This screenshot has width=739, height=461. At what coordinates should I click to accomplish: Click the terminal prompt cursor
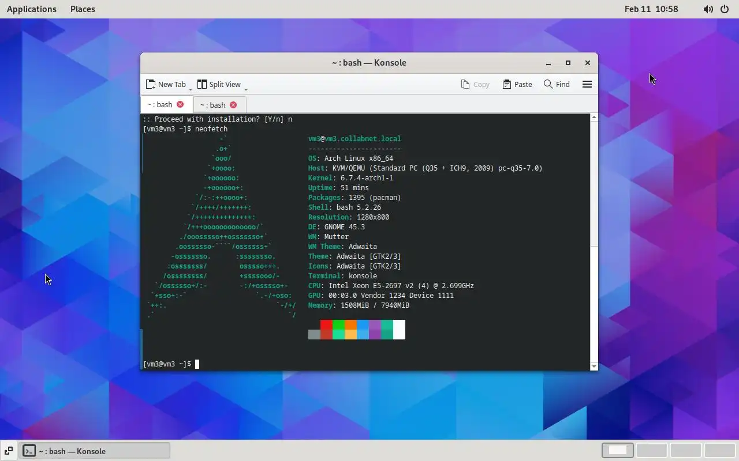[x=197, y=364]
